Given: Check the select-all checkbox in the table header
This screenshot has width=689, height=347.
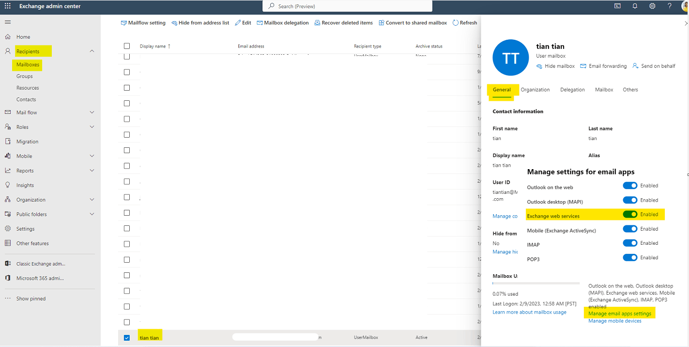Looking at the screenshot, I should point(127,46).
